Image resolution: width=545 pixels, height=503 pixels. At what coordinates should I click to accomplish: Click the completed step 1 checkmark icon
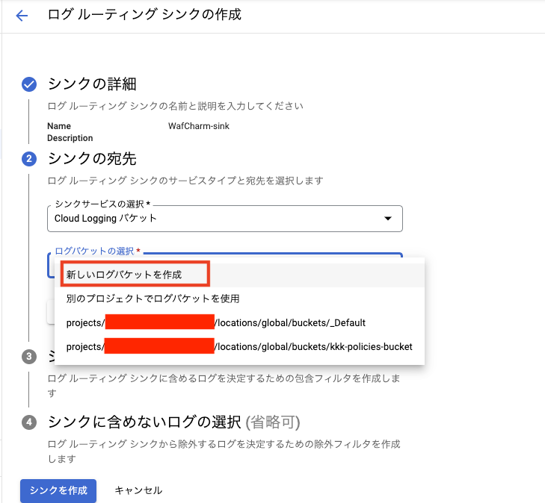(x=29, y=84)
